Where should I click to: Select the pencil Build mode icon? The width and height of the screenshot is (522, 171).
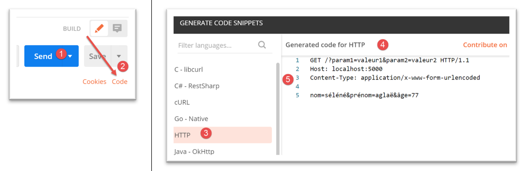pos(99,29)
